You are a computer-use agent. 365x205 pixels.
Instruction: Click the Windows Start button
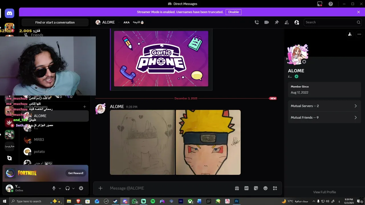(x=4, y=201)
